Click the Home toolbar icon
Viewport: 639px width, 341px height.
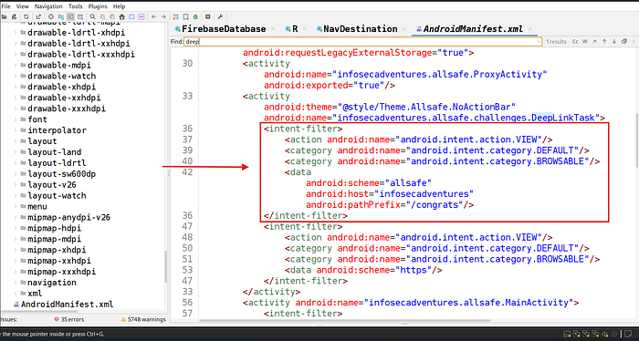[121, 16]
